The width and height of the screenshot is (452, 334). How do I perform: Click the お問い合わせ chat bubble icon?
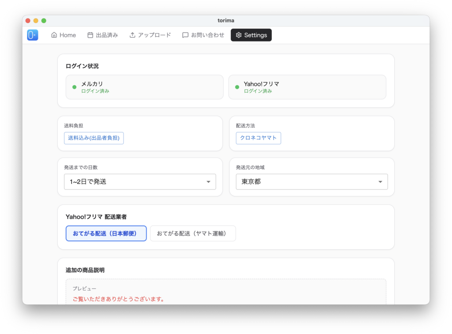coord(185,35)
